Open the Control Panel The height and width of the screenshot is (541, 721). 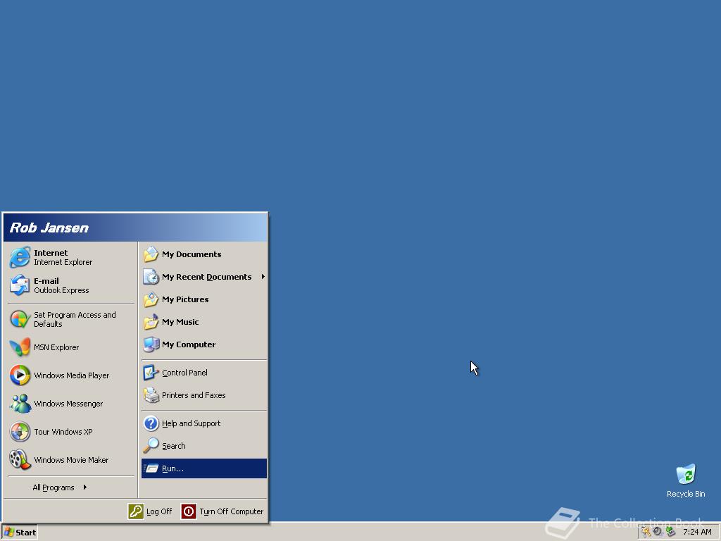(204, 373)
